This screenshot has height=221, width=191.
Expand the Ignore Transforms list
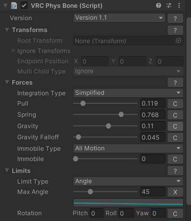(14, 51)
